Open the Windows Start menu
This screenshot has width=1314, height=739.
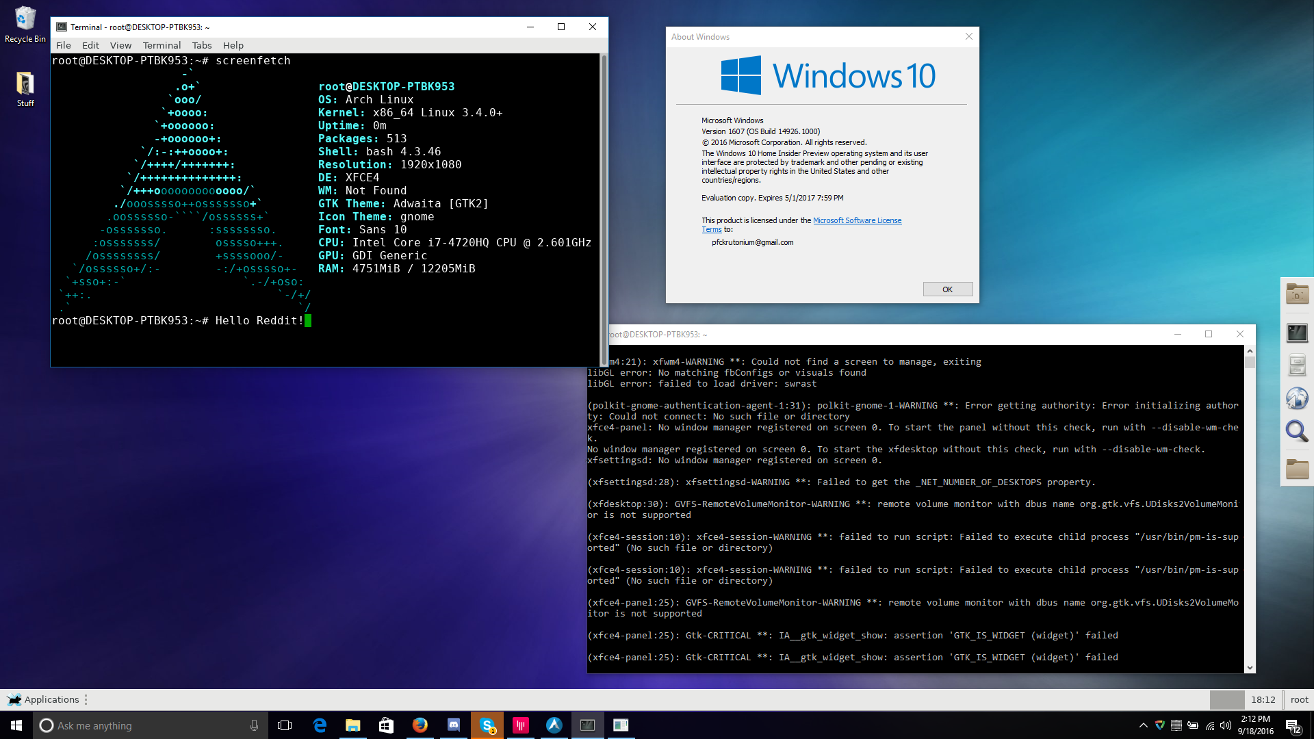[x=16, y=725]
